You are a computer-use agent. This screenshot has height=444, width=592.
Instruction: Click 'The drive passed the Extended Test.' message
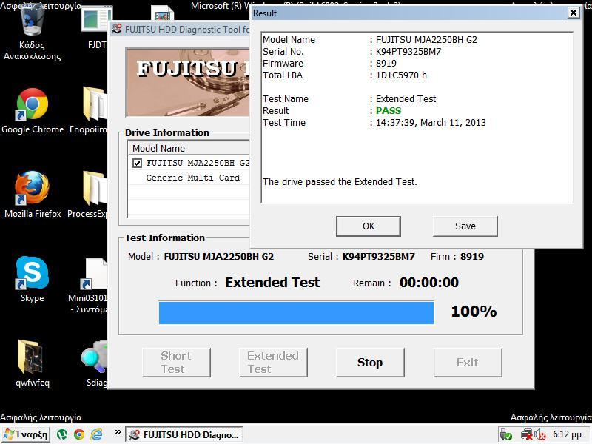pyautogui.click(x=340, y=182)
